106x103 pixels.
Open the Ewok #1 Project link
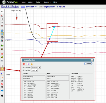click(10, 7)
